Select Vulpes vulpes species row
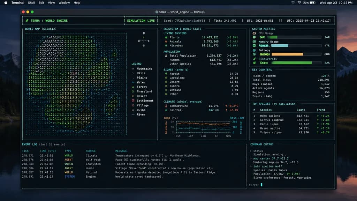The image size is (357, 201). (x=291, y=132)
